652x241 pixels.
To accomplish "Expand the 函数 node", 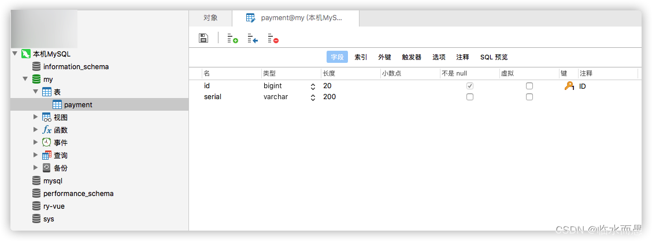I will [x=36, y=130].
